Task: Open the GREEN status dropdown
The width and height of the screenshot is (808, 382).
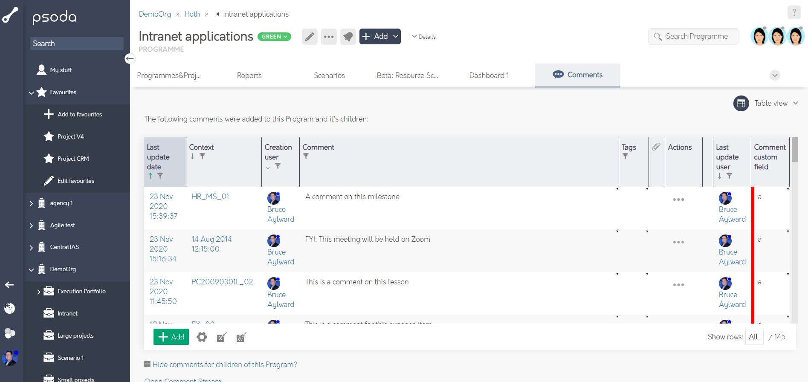Action: click(274, 37)
